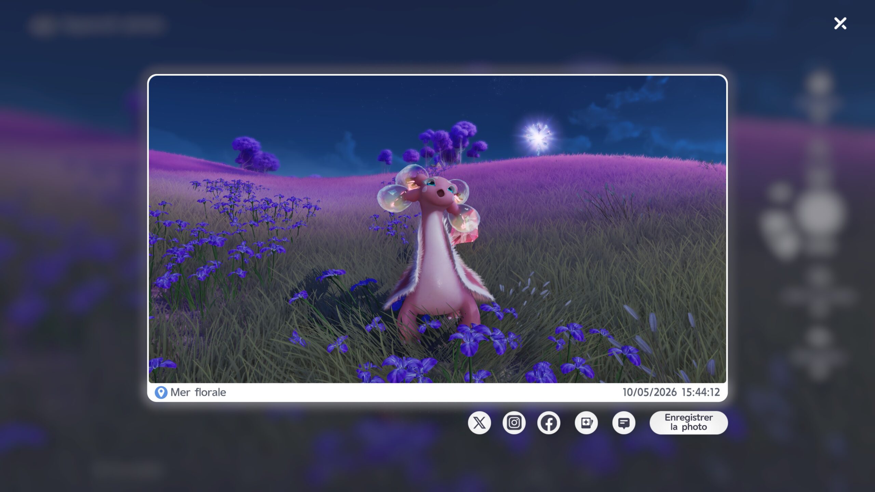Share the photo on X
Image resolution: width=875 pixels, height=492 pixels.
coord(479,423)
